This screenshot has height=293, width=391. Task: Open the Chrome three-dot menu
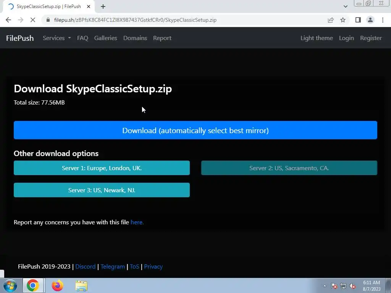coord(383,20)
